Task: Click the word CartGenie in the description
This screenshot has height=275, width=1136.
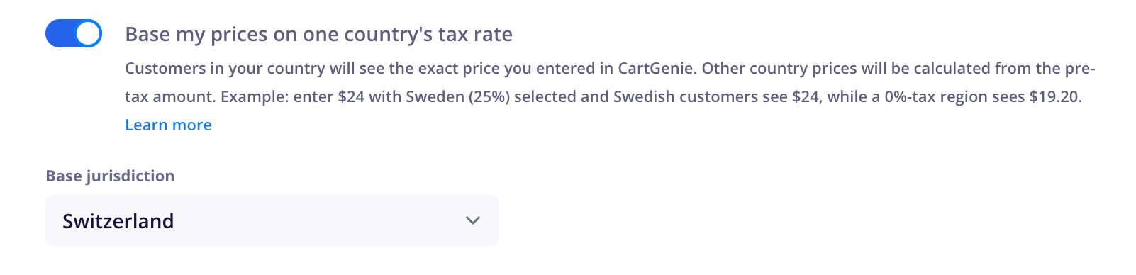Action: coord(656,68)
